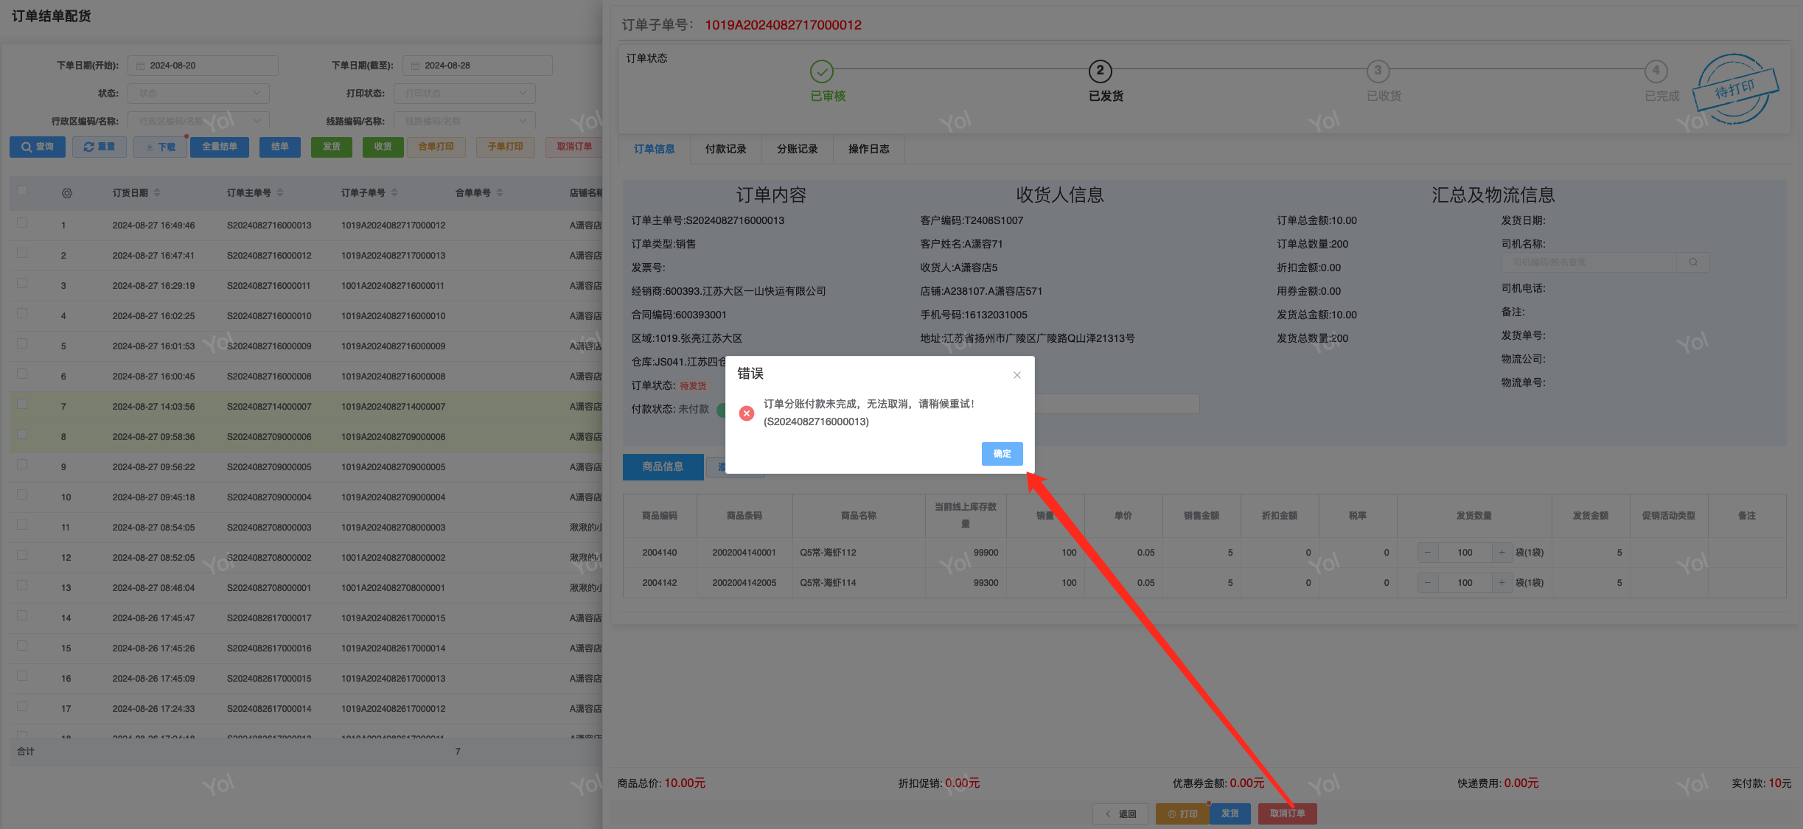The image size is (1803, 829).
Task: Click the 下载 download button
Action: click(161, 147)
